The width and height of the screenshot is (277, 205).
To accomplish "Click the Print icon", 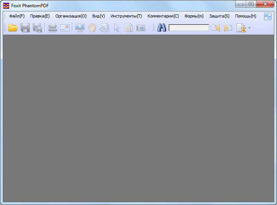I will pos(53,28).
